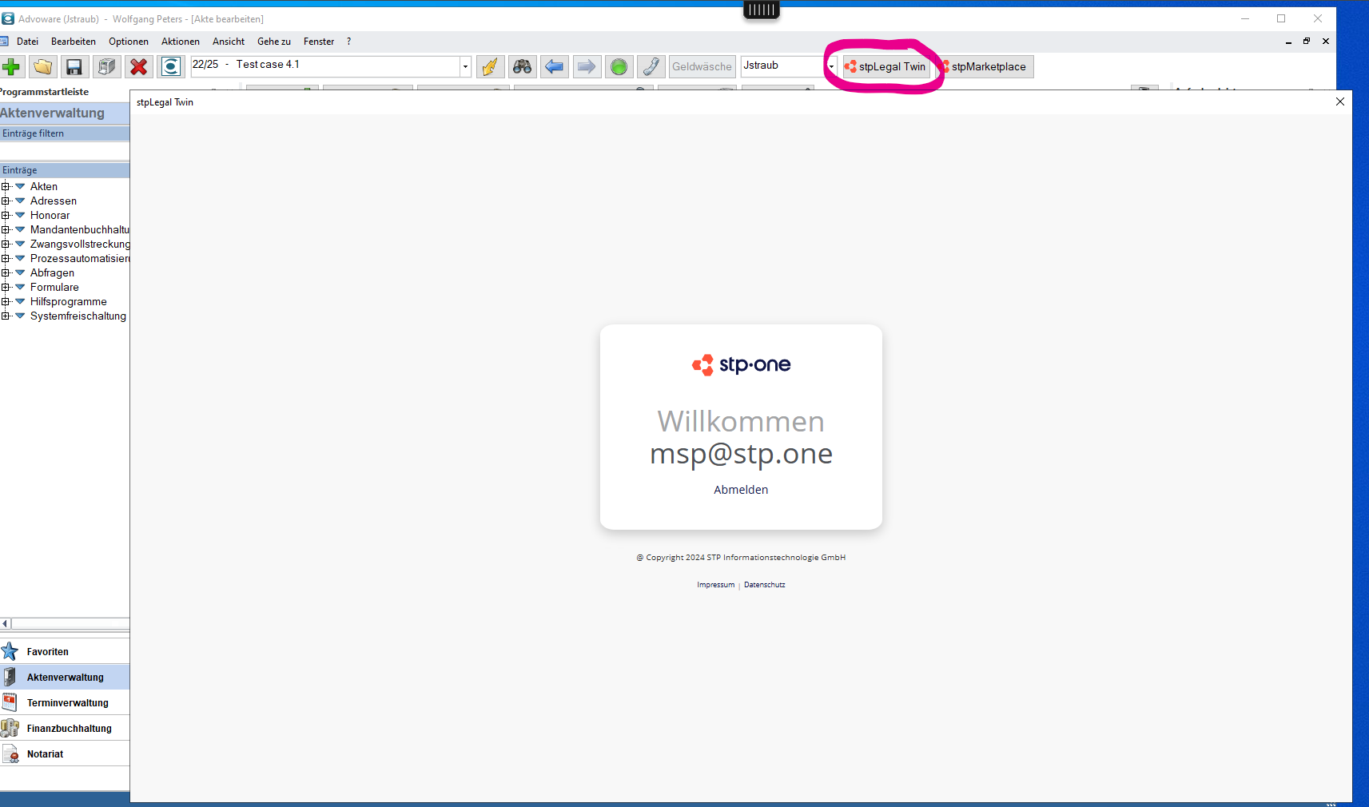Click the sidebar horizontal scrollbar left arrow

pos(6,623)
